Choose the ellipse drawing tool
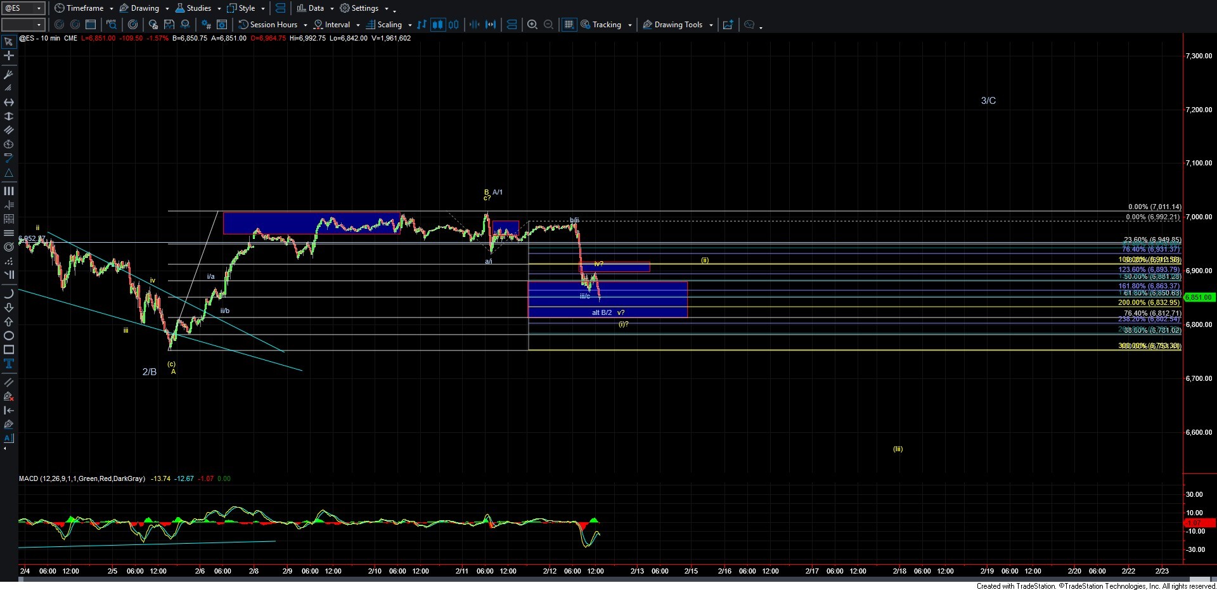1217x590 pixels. pos(9,336)
